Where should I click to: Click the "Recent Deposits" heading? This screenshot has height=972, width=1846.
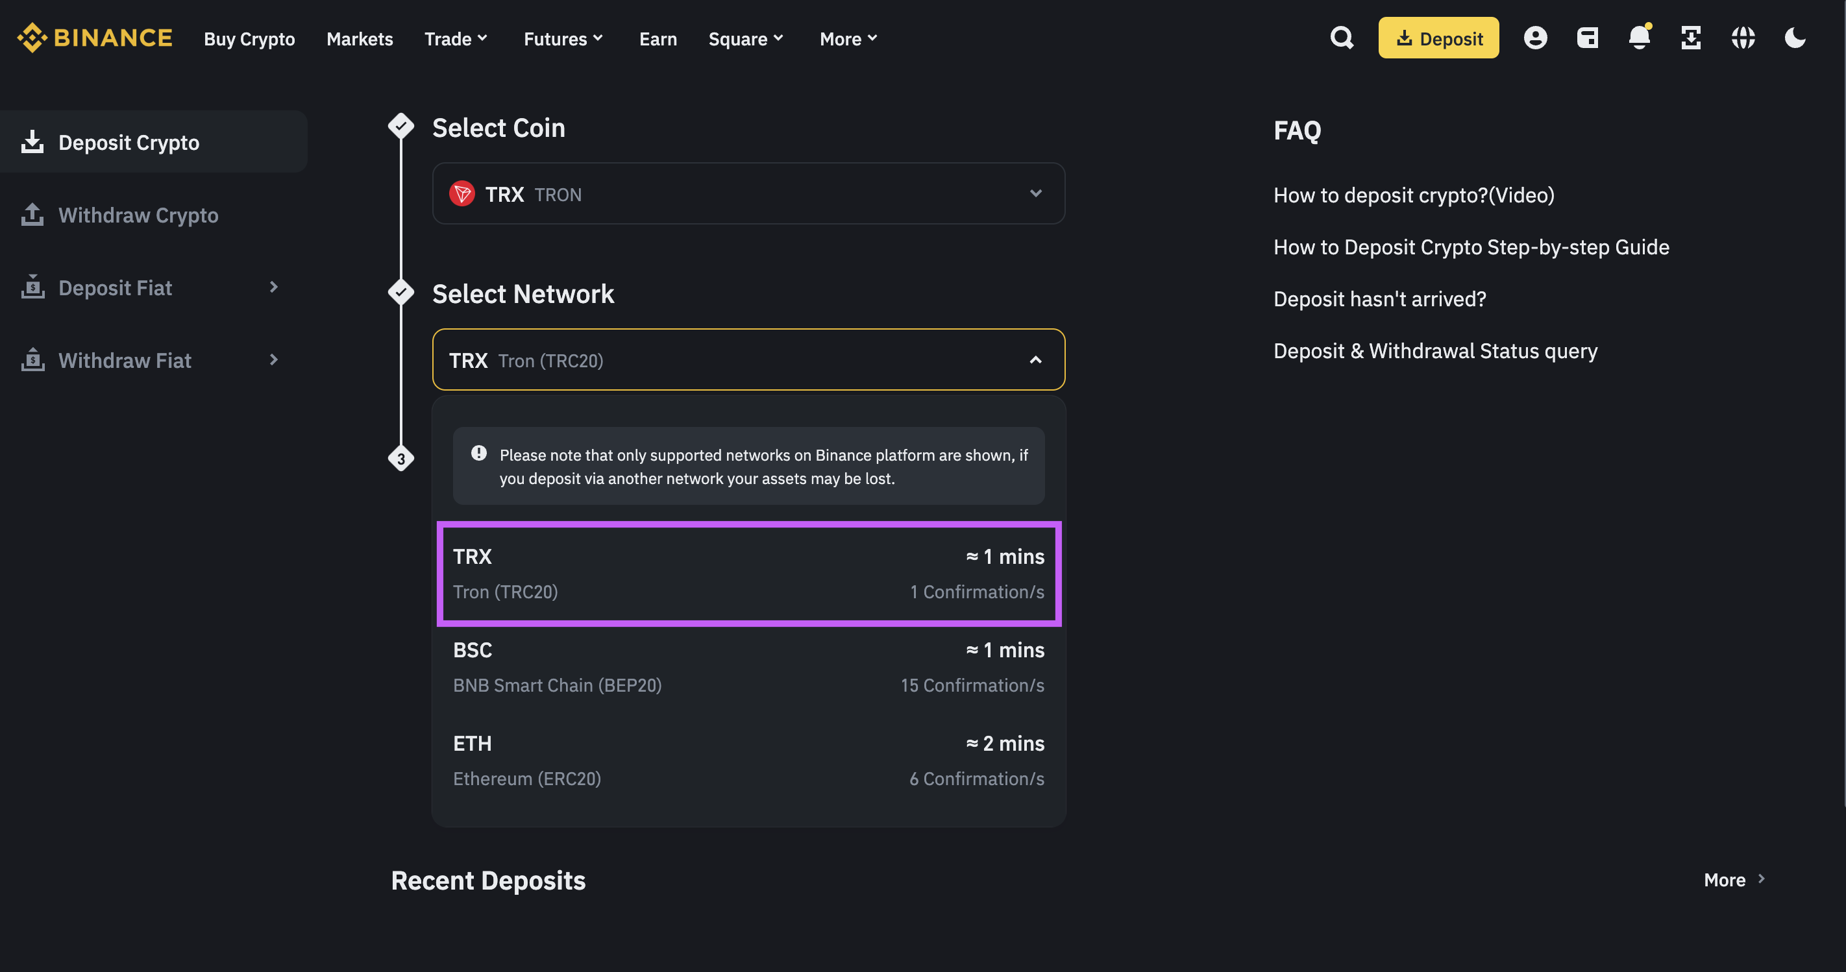coord(488,881)
